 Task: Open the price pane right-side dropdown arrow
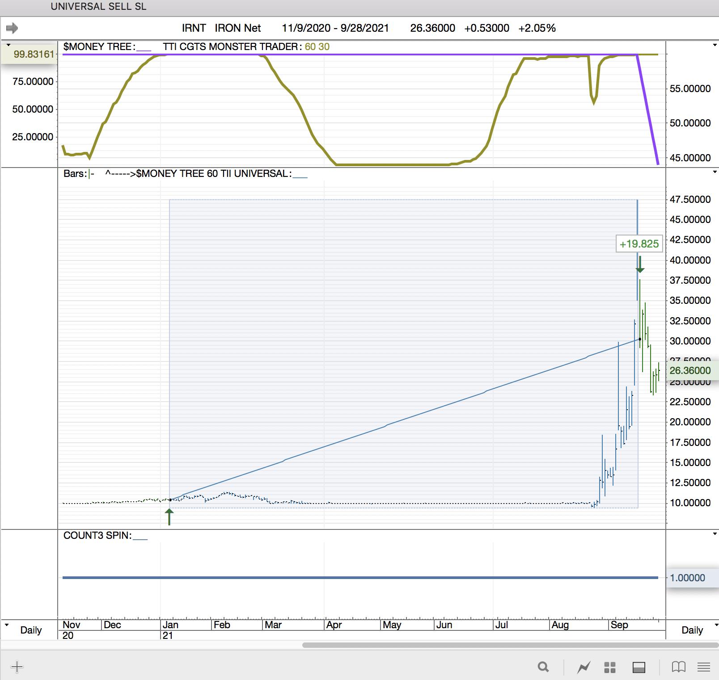[715, 172]
